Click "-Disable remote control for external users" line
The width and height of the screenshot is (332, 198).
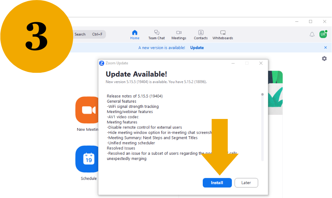144,127
